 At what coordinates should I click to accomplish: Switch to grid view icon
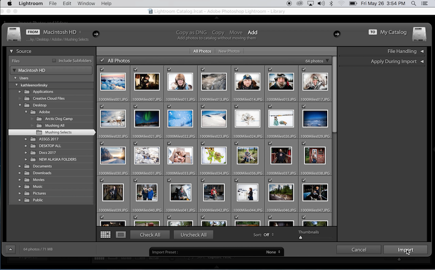point(105,235)
